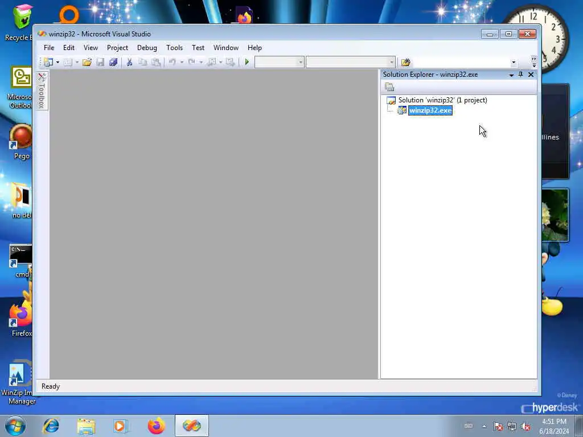The height and width of the screenshot is (437, 583).
Task: Open the Tools menu
Action: (x=175, y=48)
